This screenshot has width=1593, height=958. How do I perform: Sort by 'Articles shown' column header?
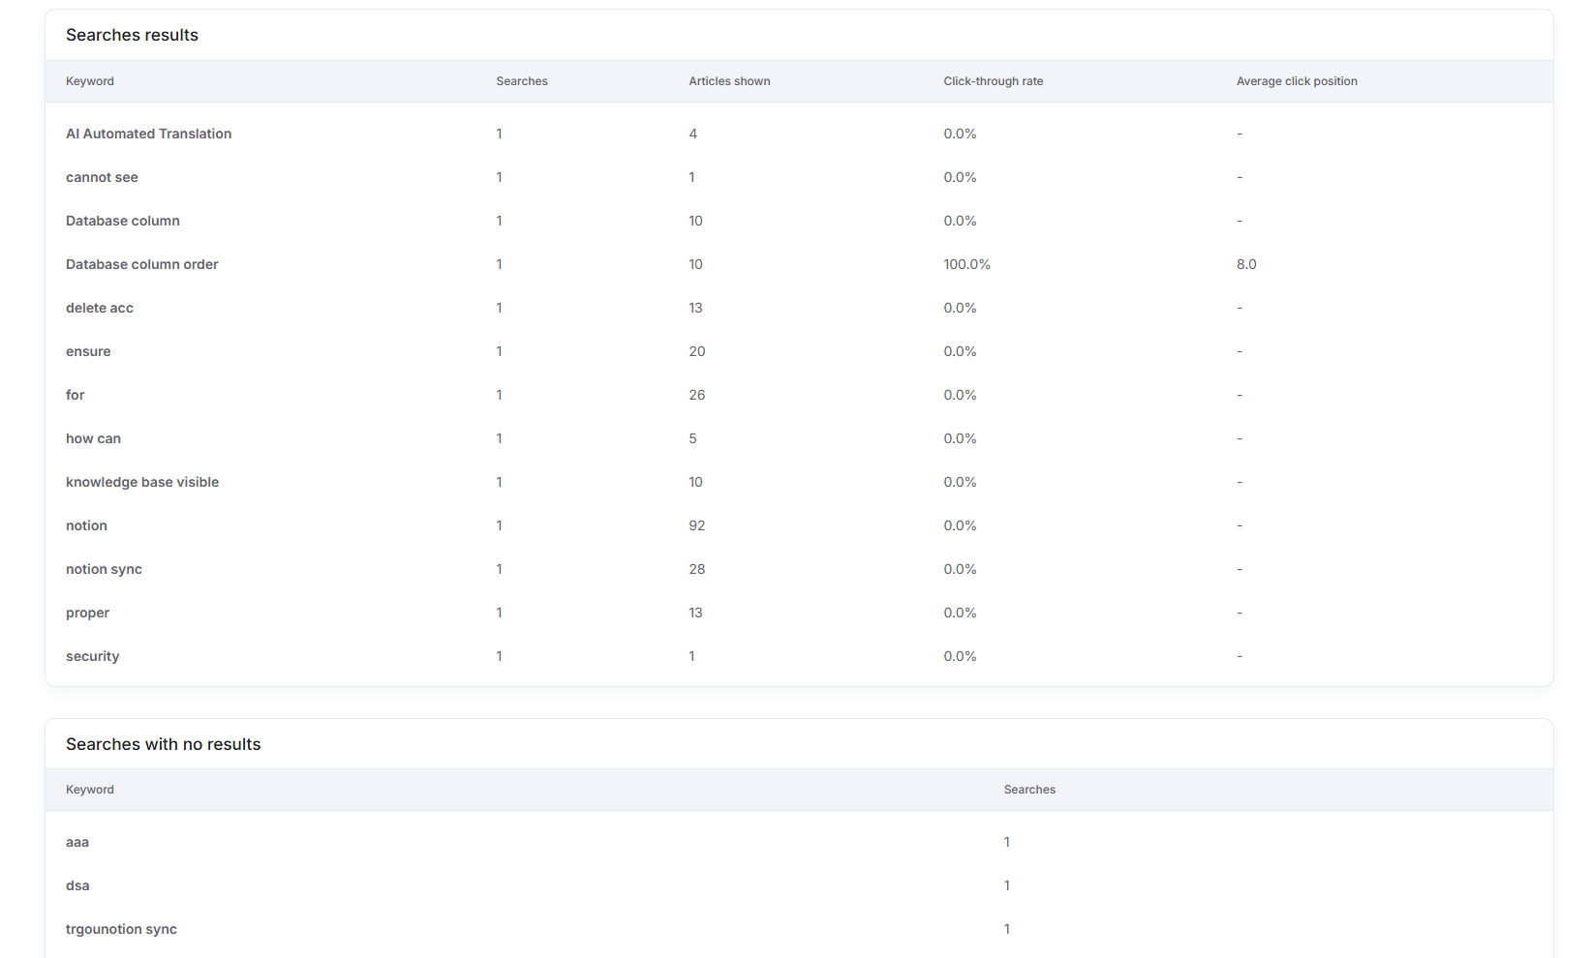[x=729, y=81]
